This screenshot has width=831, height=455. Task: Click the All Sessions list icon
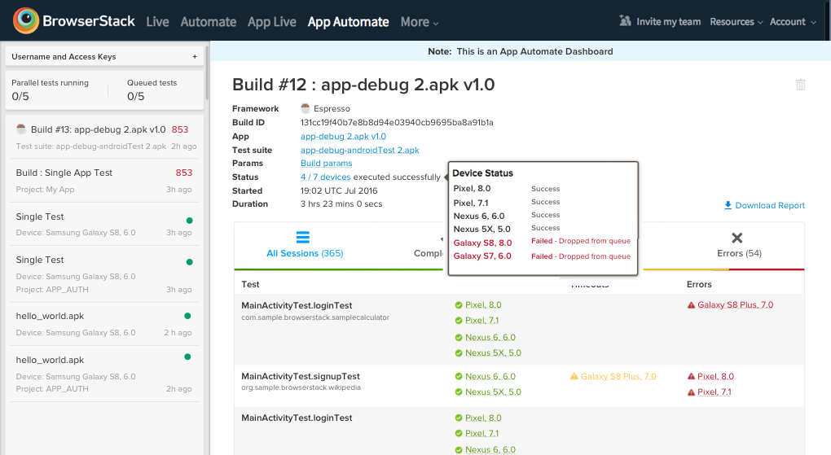pyautogui.click(x=302, y=237)
